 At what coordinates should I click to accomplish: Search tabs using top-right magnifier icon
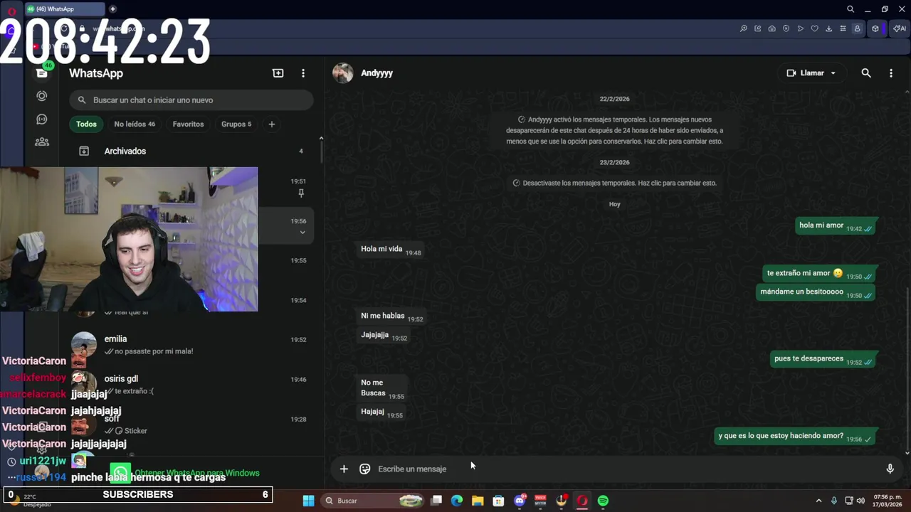click(851, 9)
